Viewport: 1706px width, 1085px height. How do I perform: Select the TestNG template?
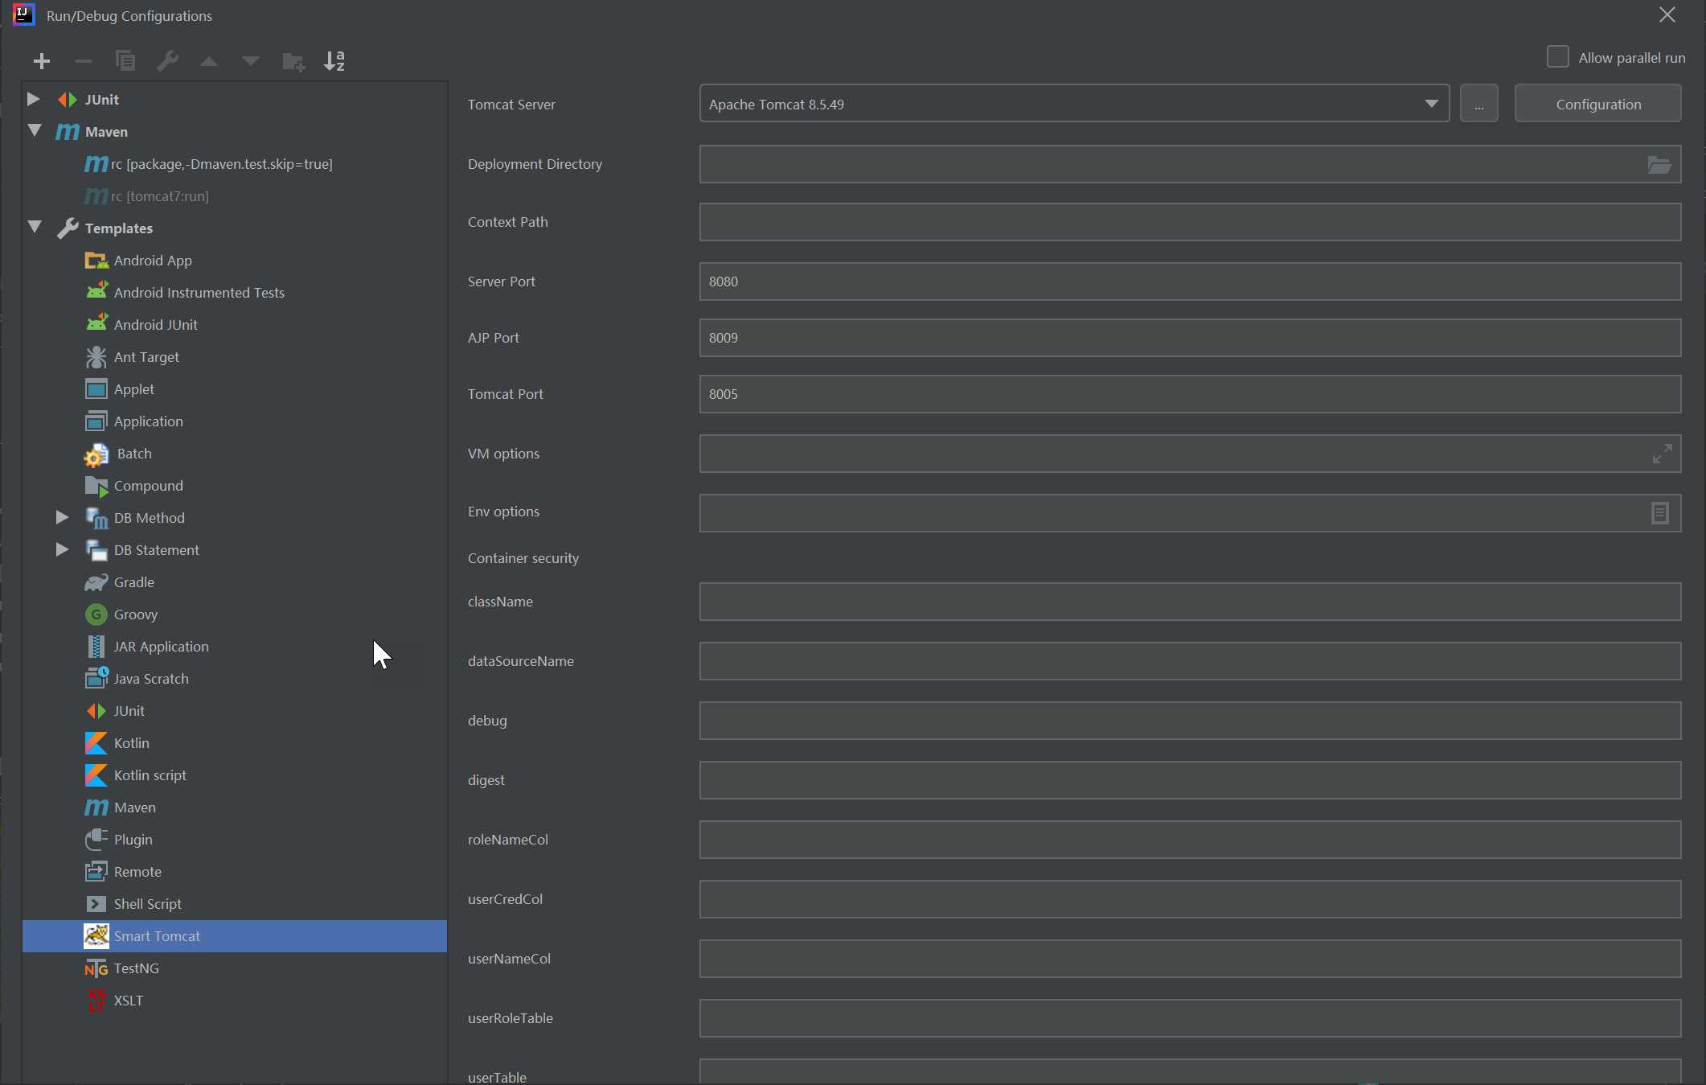(136, 968)
